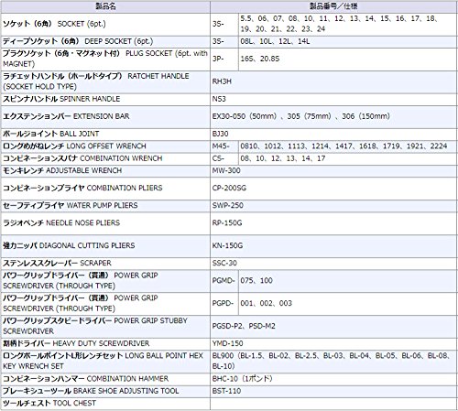Screen dimensions: 458x411
Task: Click the 3P- prefix cell
Action: 224,59
